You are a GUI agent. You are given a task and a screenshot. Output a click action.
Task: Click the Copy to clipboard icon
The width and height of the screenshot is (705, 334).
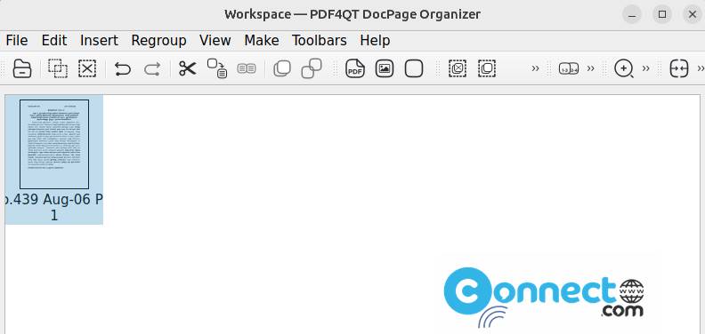(217, 68)
